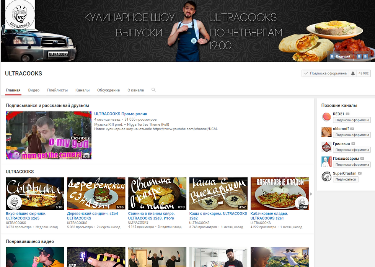The height and width of the screenshot is (267, 375).
Task: Open oblomoff channel avatar
Action: click(x=326, y=132)
